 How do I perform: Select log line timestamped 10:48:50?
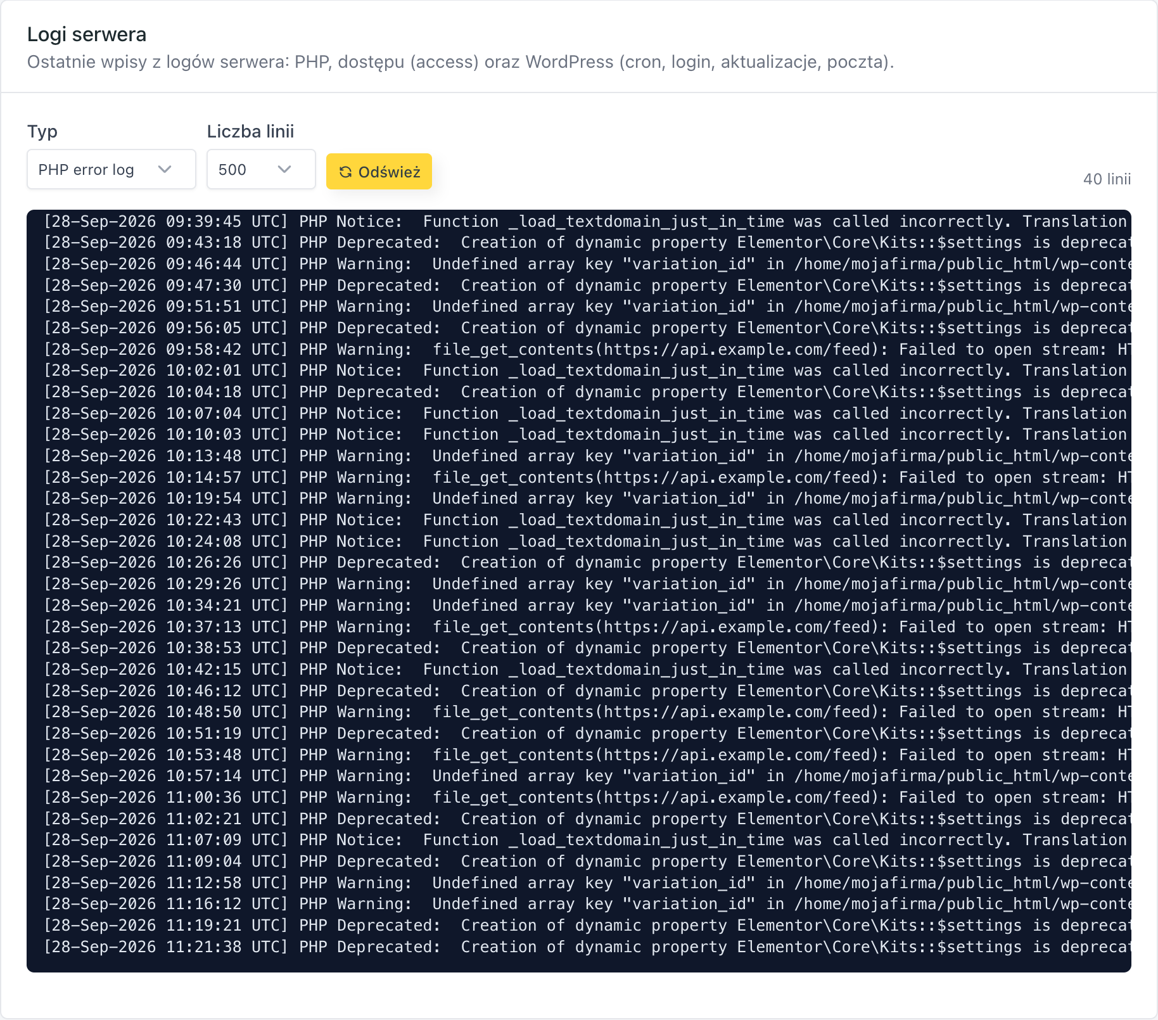pos(587,712)
